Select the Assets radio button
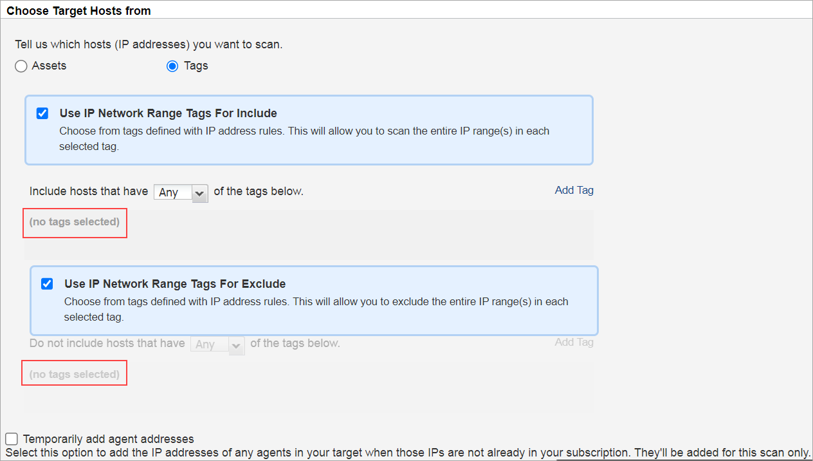 (x=21, y=66)
